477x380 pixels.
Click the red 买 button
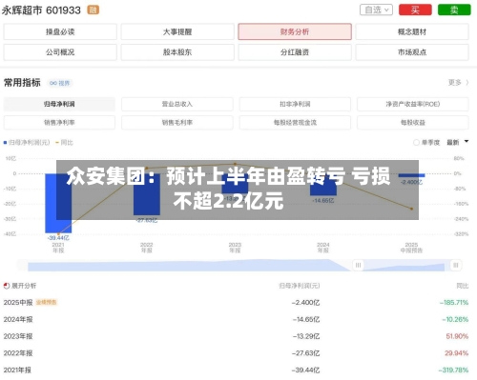pyautogui.click(x=415, y=10)
